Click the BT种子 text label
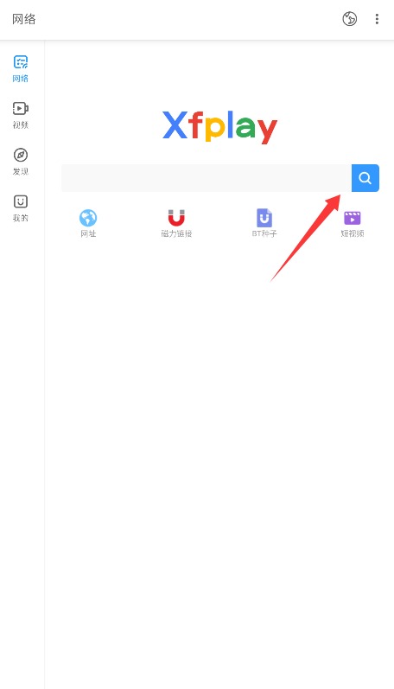This screenshot has width=394, height=689. click(x=264, y=233)
